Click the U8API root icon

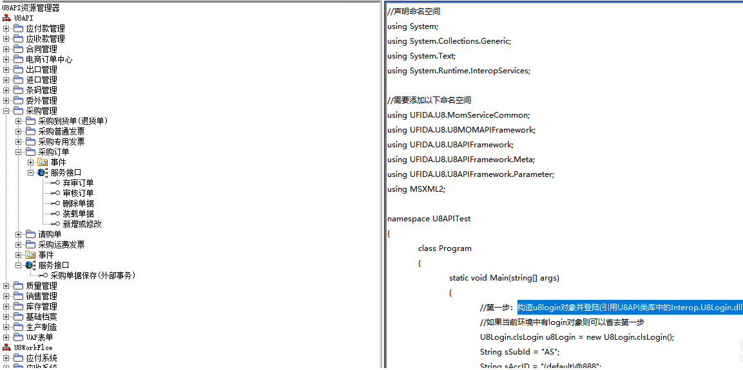point(6,18)
